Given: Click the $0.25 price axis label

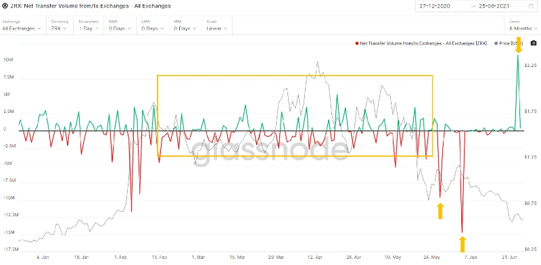Looking at the screenshot, I should 530,249.
